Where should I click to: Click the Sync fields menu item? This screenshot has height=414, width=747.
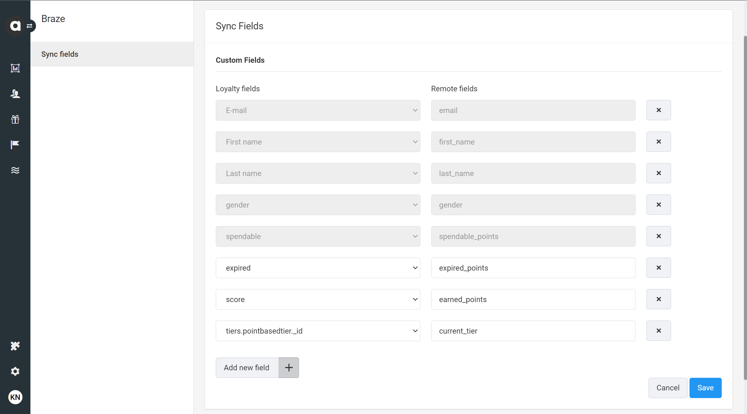59,54
